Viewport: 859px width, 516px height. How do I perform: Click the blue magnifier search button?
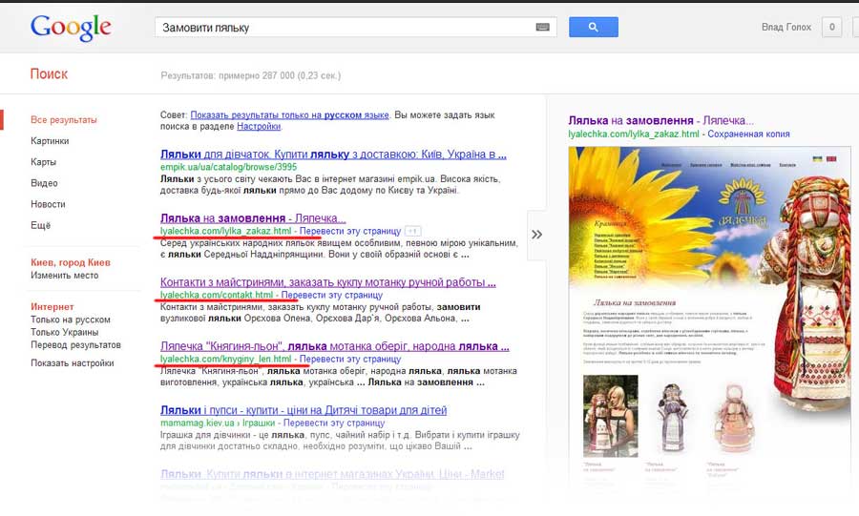point(594,27)
